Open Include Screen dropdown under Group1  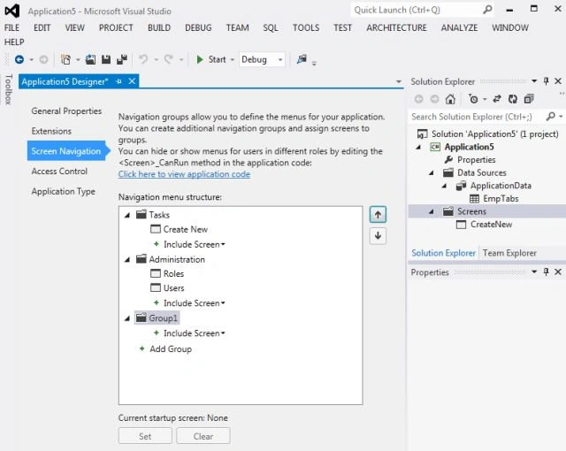pyautogui.click(x=195, y=333)
